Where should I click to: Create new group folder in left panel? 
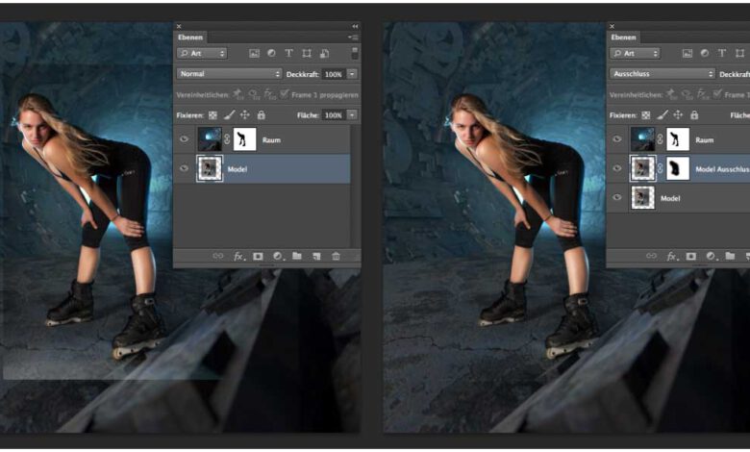297,256
